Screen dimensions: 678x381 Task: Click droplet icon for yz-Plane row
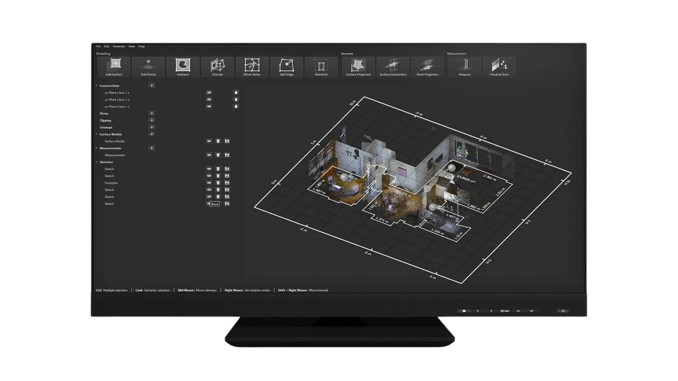tap(236, 92)
